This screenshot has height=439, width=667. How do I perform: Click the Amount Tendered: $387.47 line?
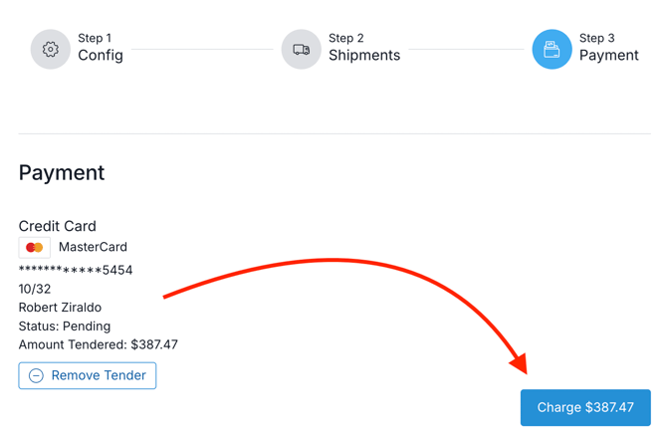pos(99,344)
